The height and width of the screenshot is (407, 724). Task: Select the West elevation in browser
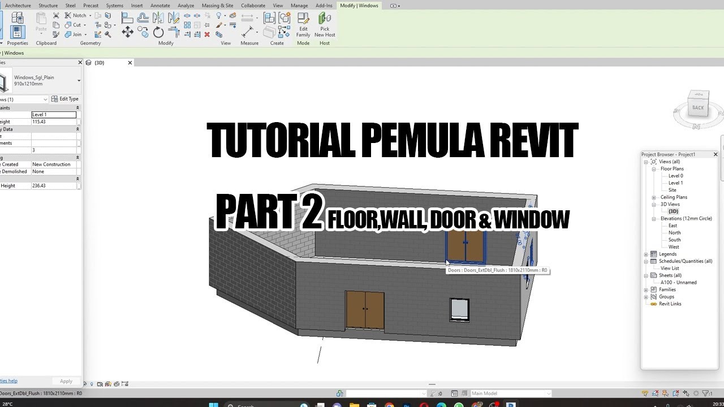[674, 247]
